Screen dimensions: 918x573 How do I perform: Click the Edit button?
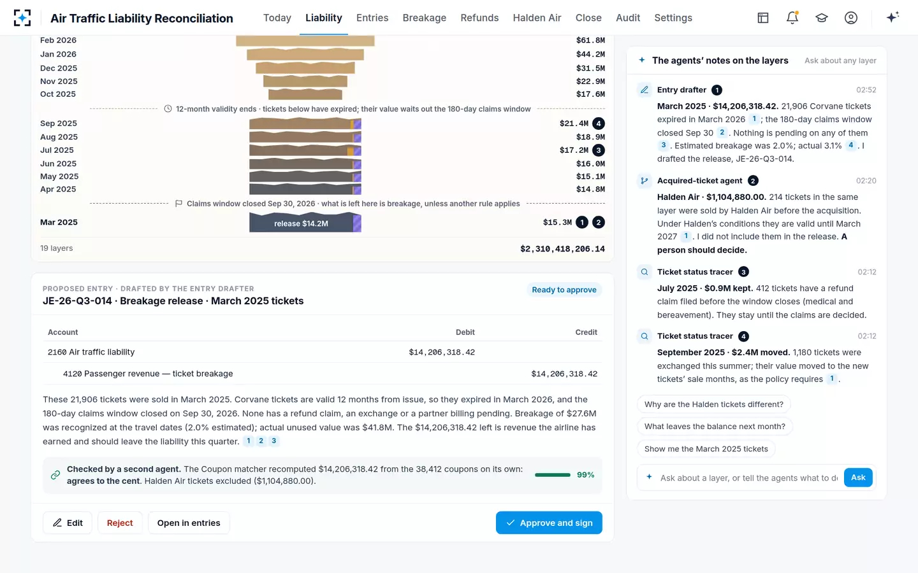[x=68, y=523]
